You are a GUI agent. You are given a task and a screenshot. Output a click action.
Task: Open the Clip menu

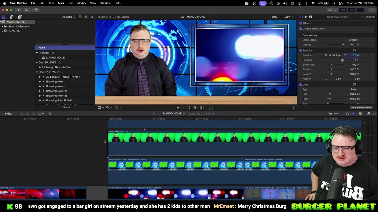click(x=71, y=3)
